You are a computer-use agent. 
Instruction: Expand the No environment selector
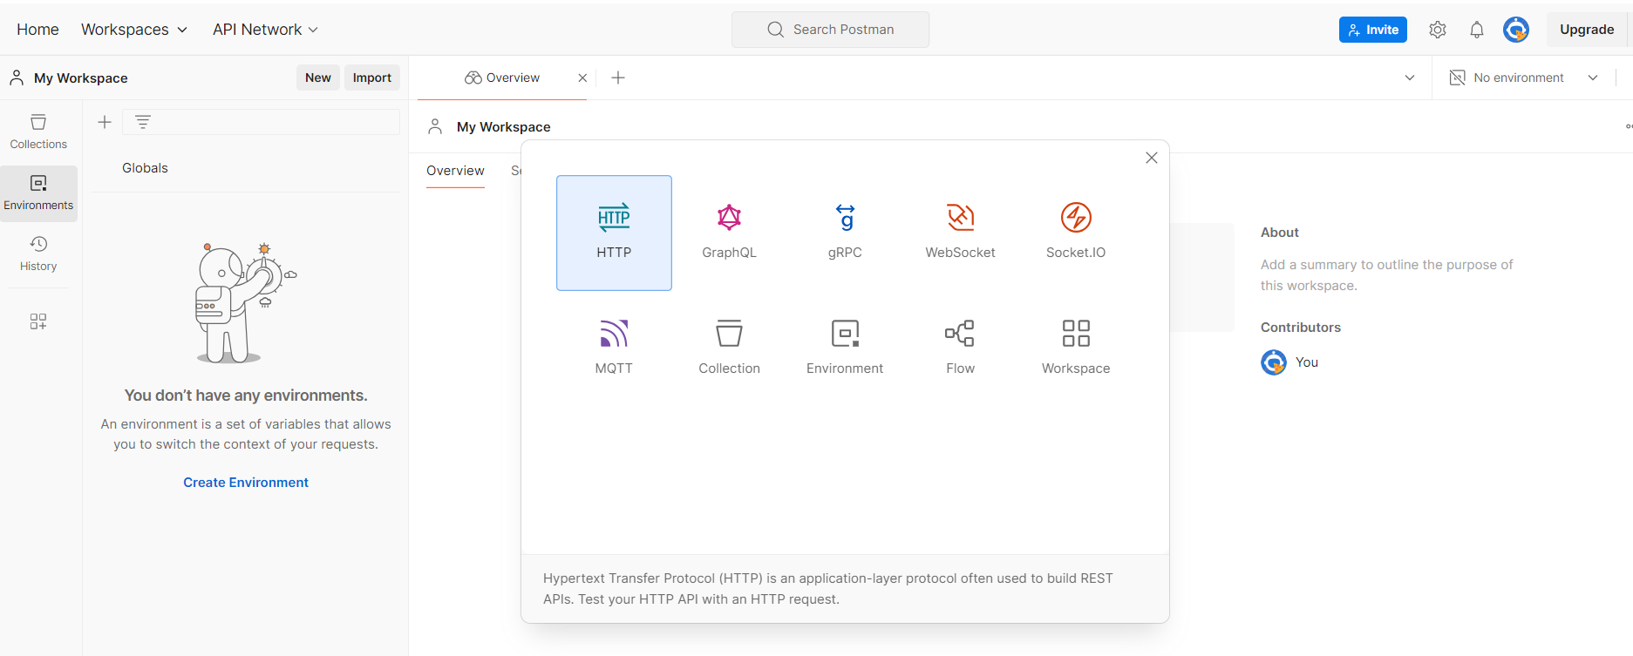tap(1524, 78)
